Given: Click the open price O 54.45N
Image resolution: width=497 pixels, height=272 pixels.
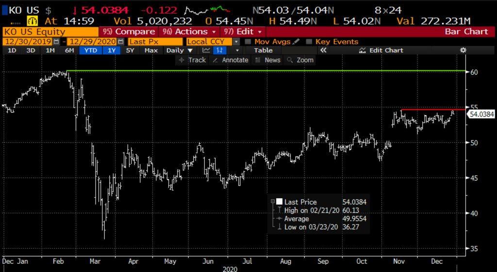Looking at the screenshot, I should (x=229, y=21).
